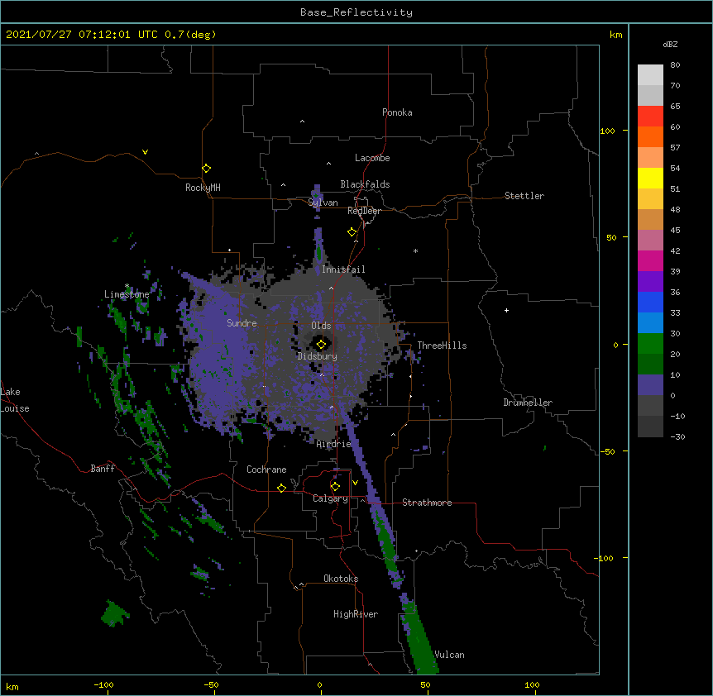Click the -100 tick label on bottom axis
713x696 pixels.
103,684
